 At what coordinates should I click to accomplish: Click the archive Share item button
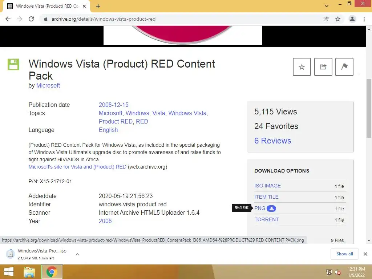pyautogui.click(x=323, y=67)
